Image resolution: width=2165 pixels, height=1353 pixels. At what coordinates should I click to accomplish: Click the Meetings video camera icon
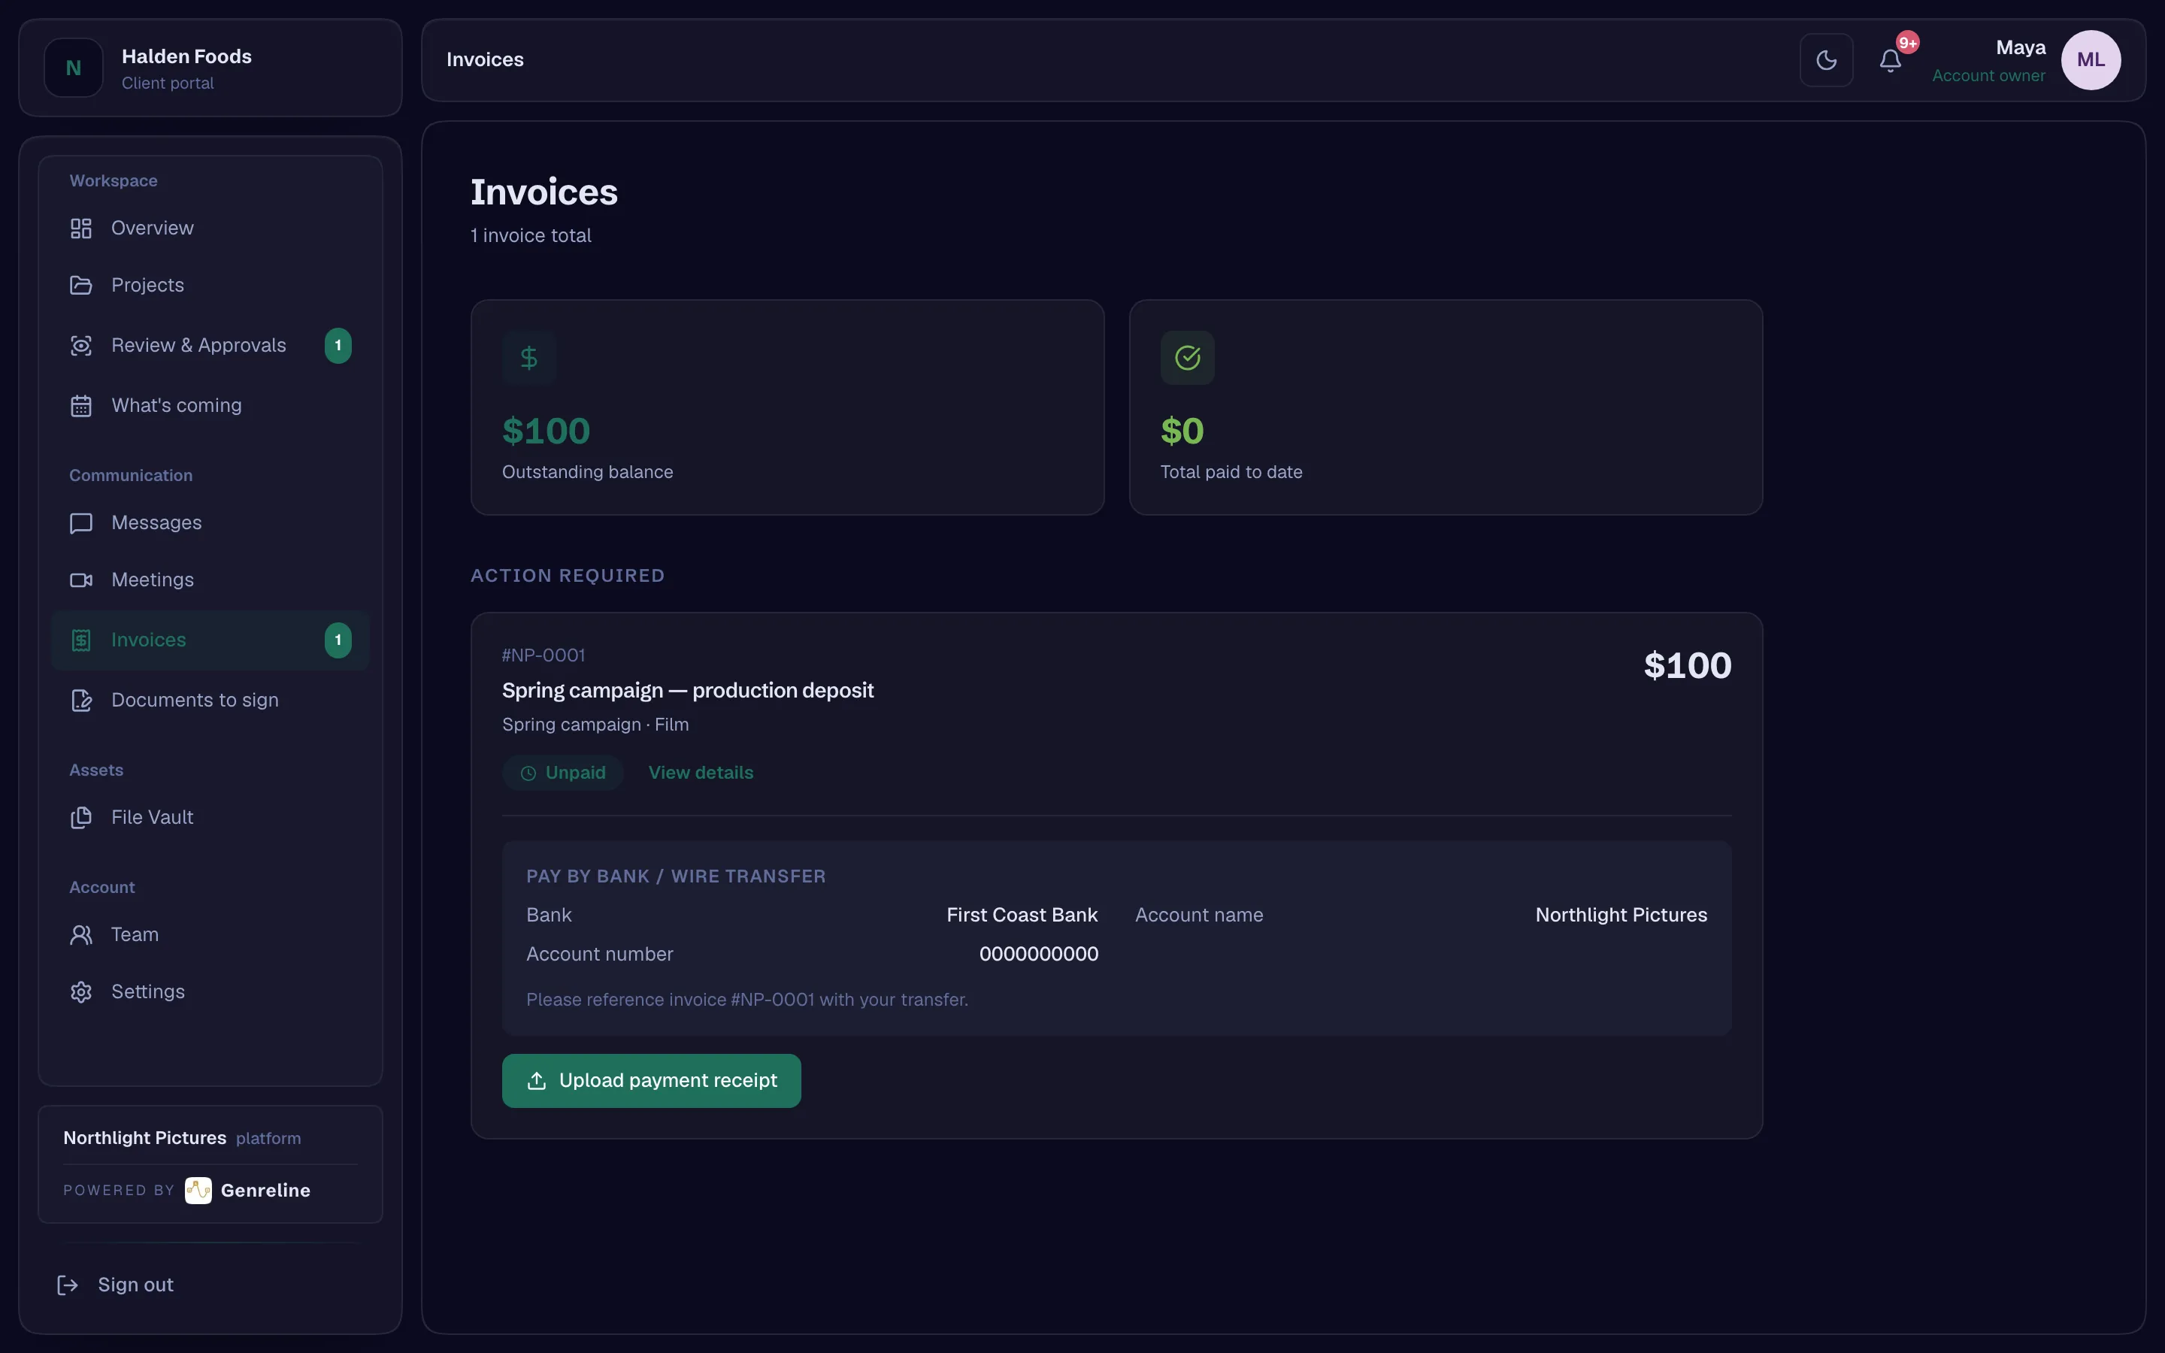[x=80, y=580]
